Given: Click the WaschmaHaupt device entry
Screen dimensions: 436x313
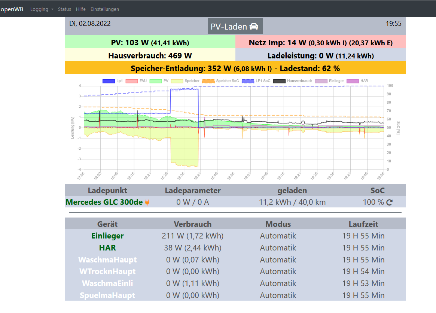Looking at the screenshot, I should 107,260.
